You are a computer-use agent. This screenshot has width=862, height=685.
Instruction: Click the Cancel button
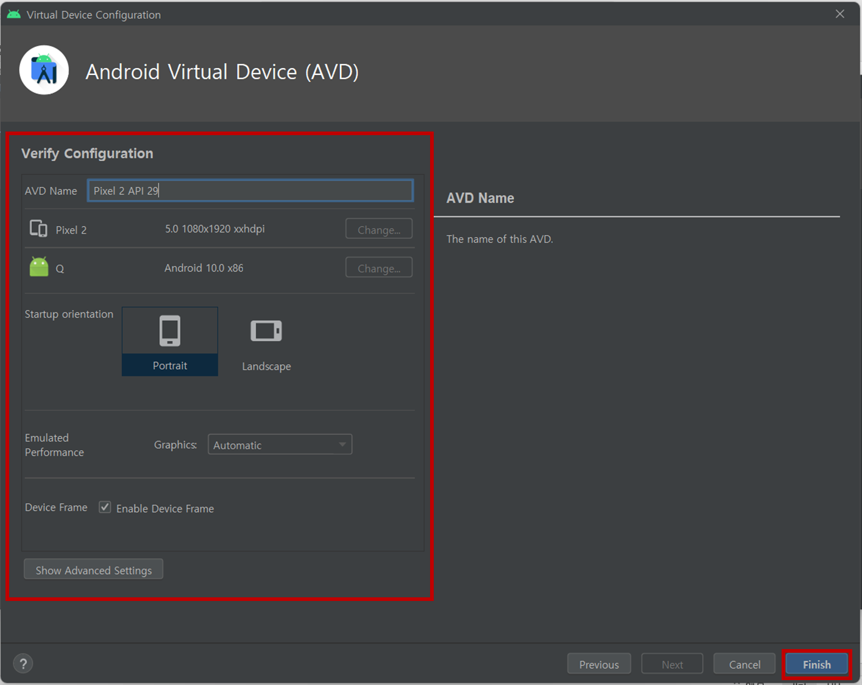pyautogui.click(x=744, y=664)
